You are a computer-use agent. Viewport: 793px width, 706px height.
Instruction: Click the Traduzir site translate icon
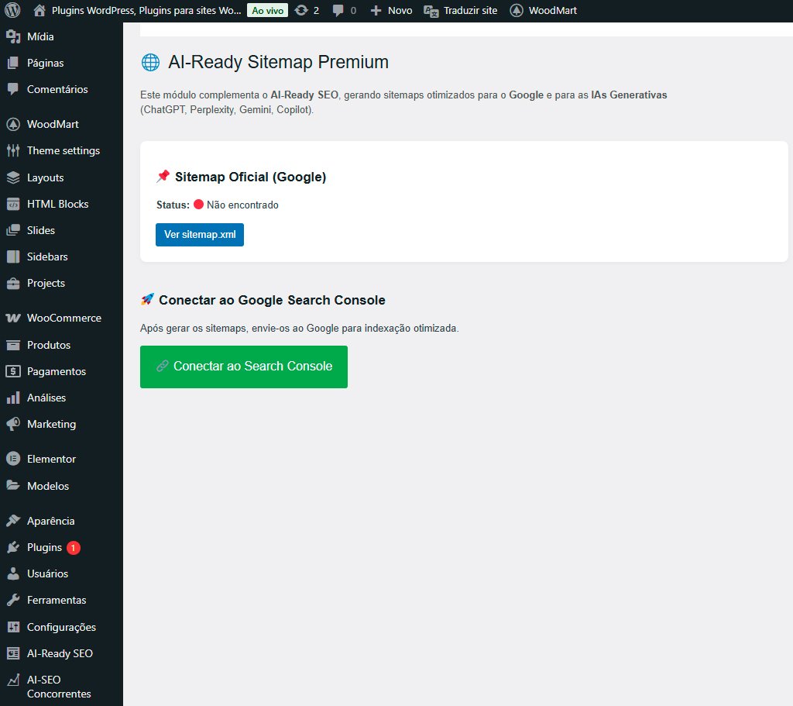pos(431,11)
